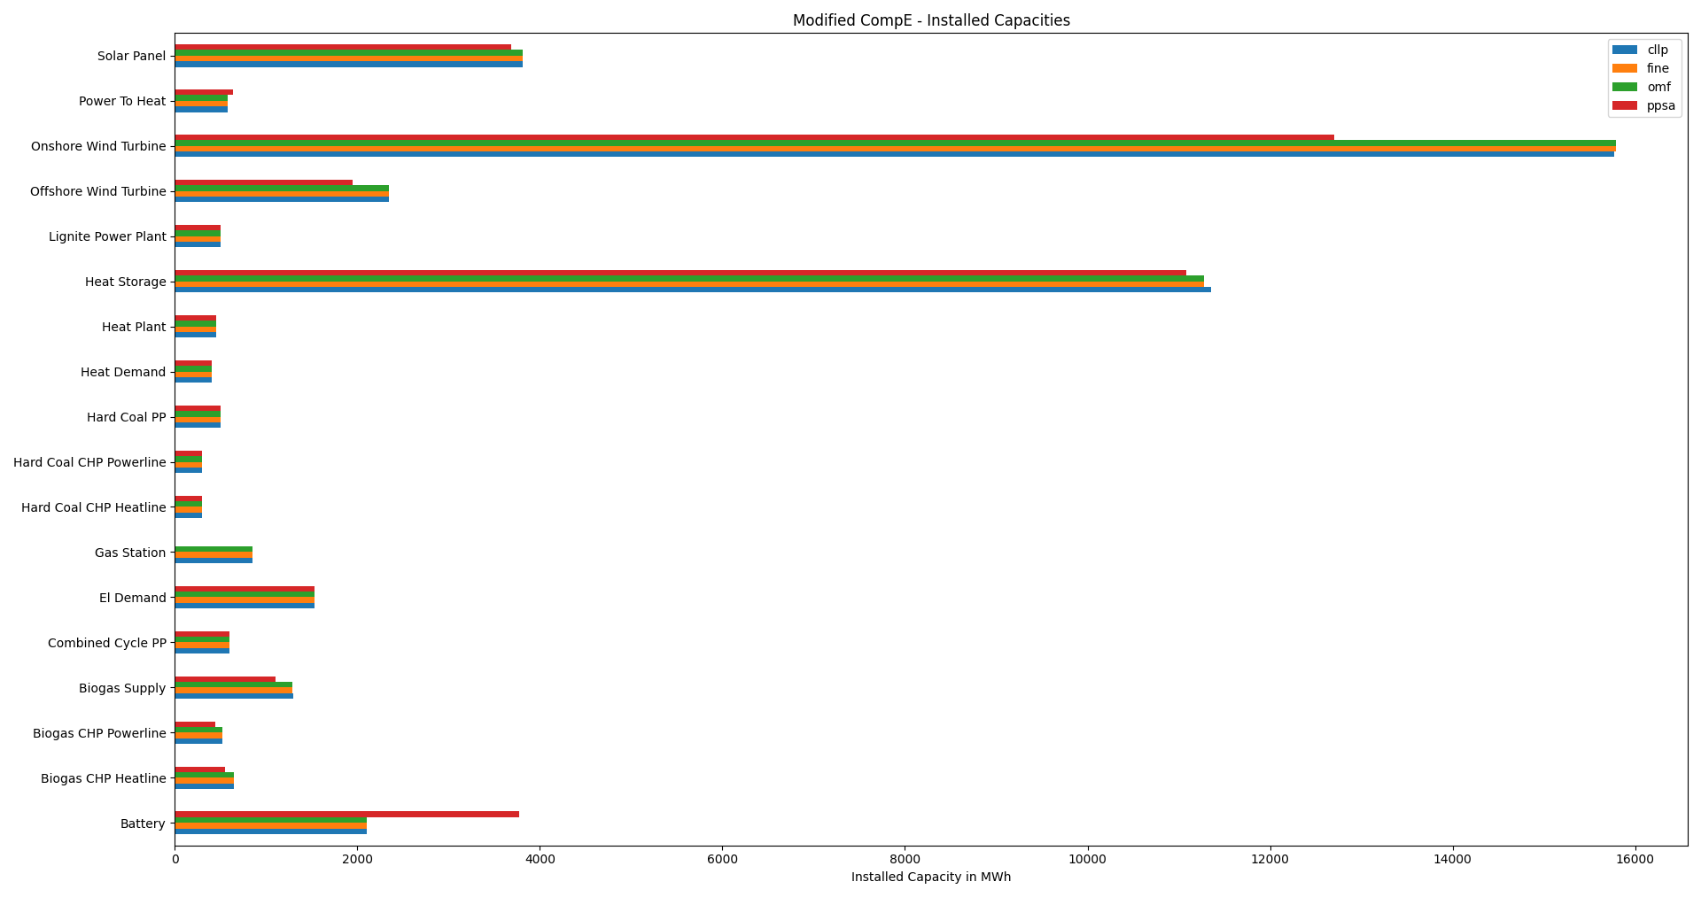The image size is (1701, 897).
Task: Click the x-axis tick '0'
Action: 175,859
